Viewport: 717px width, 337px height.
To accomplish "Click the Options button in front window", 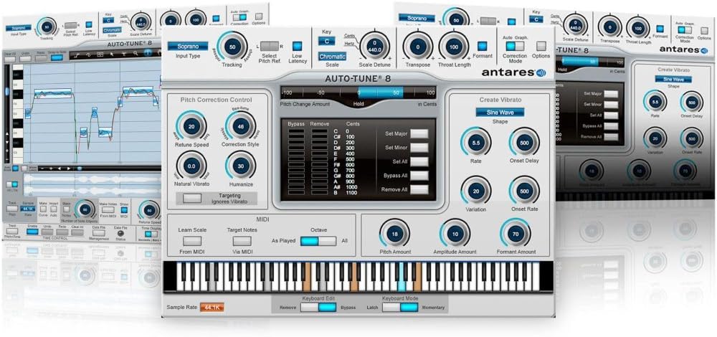I will tap(541, 46).
